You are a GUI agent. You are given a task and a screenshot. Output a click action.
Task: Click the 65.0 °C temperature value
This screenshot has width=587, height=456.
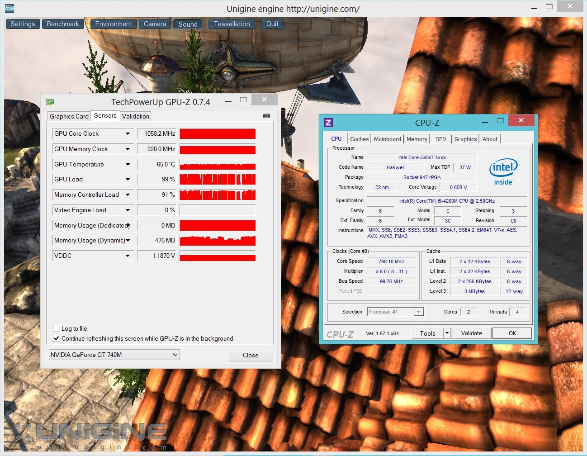156,164
